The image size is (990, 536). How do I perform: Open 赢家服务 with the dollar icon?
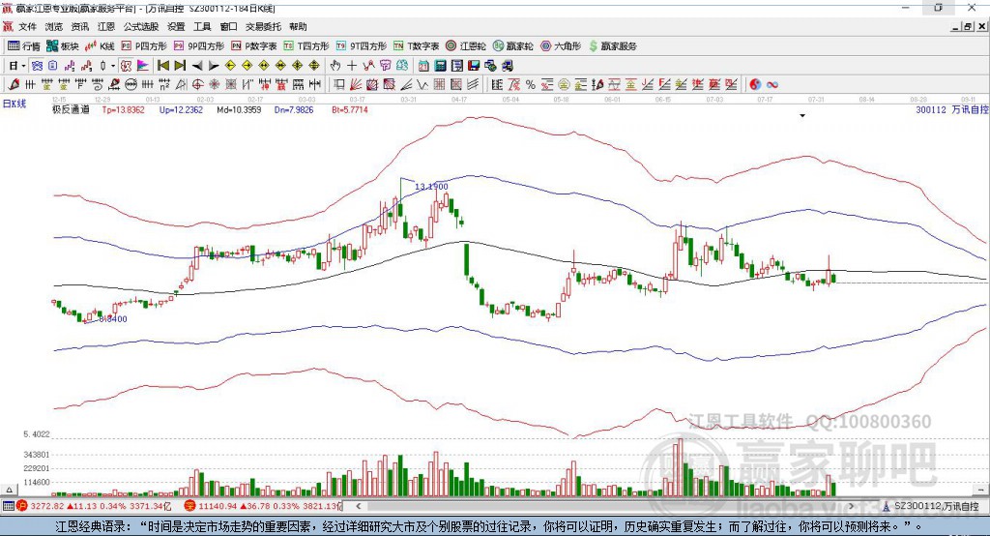612,46
